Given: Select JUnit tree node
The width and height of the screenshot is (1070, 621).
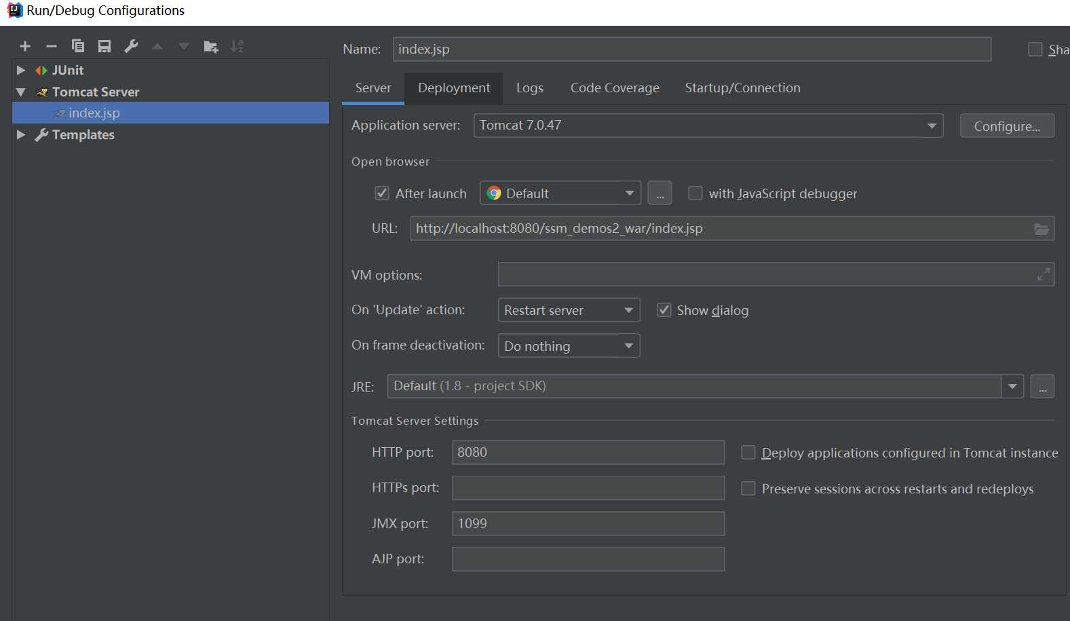Looking at the screenshot, I should [x=68, y=70].
